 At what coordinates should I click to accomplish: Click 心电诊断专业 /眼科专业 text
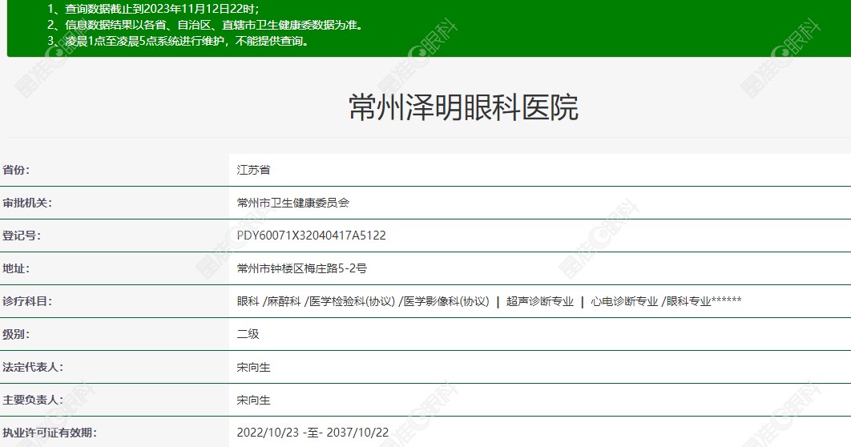(x=651, y=301)
